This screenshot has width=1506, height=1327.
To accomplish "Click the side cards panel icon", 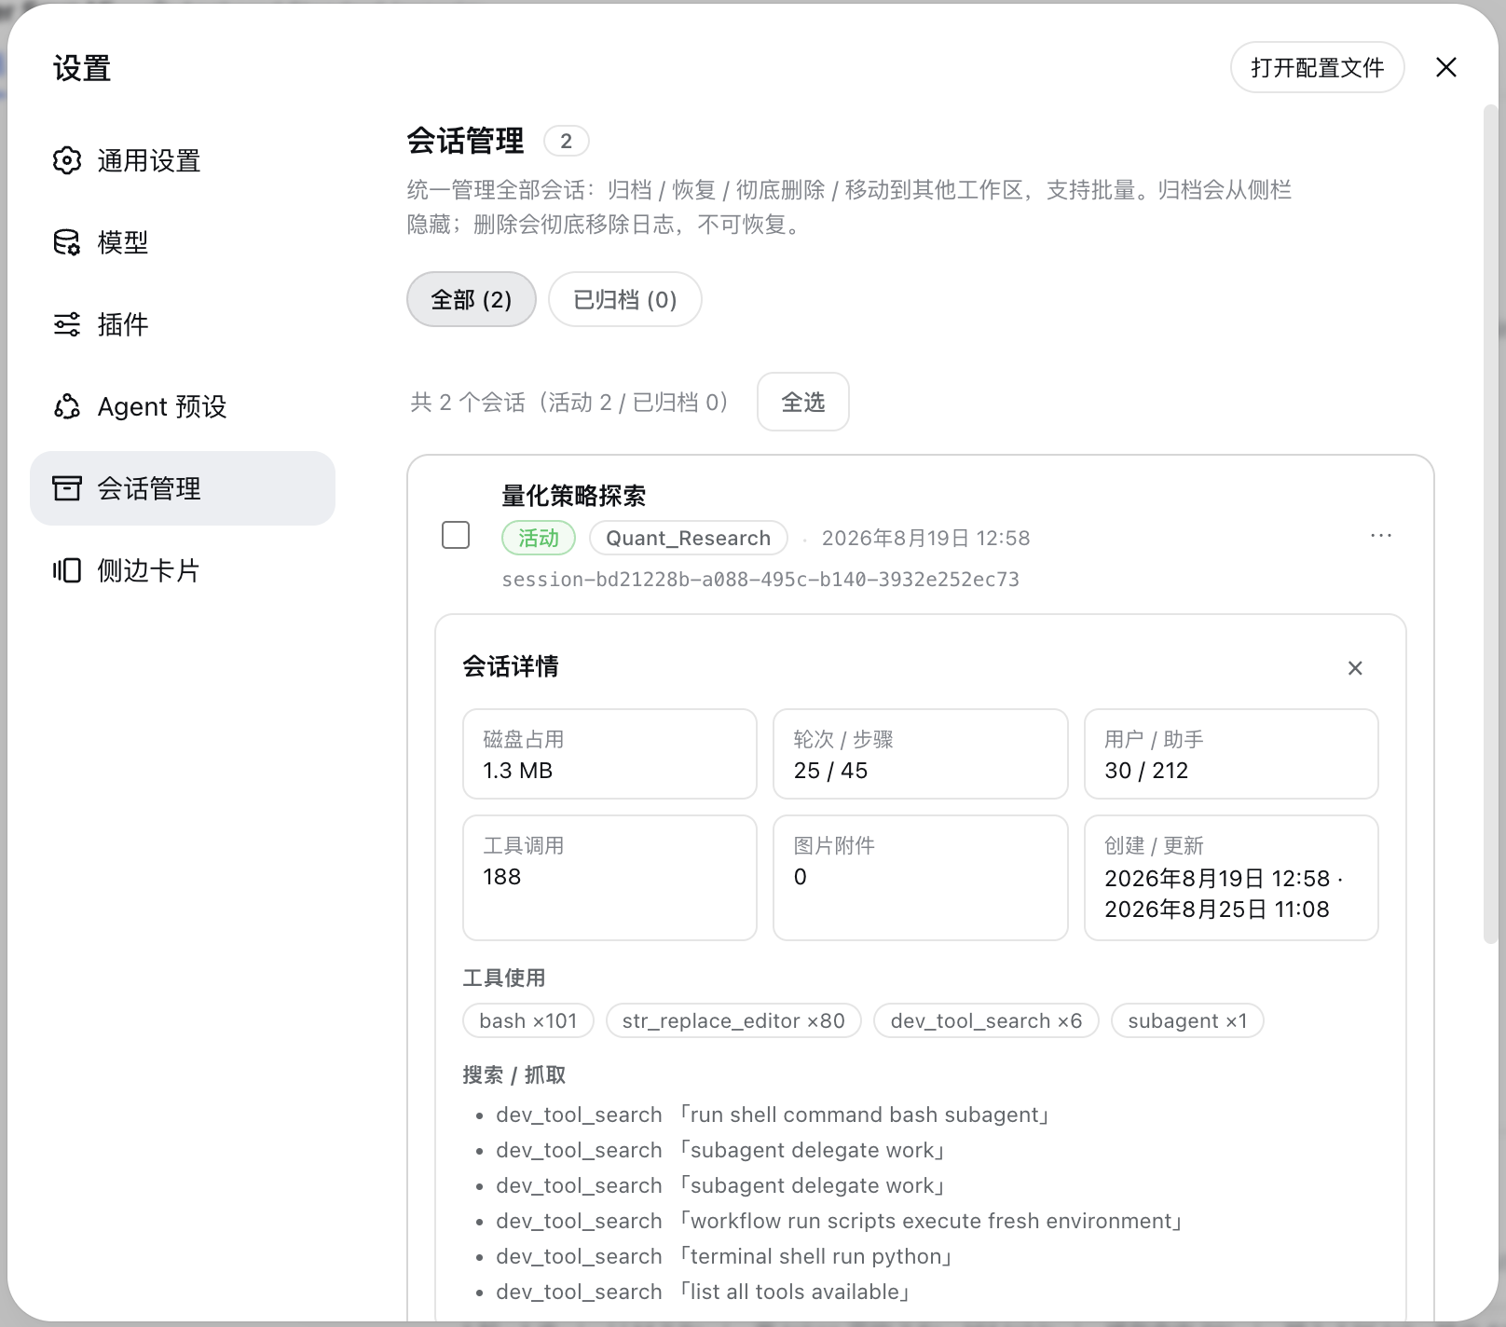I will pos(67,570).
